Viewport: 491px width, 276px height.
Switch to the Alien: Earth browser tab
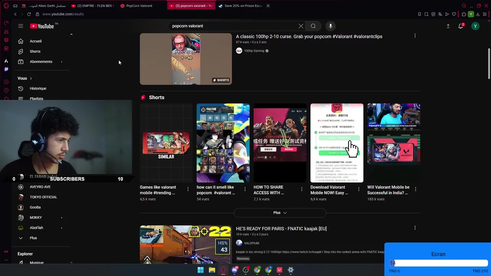(44, 6)
